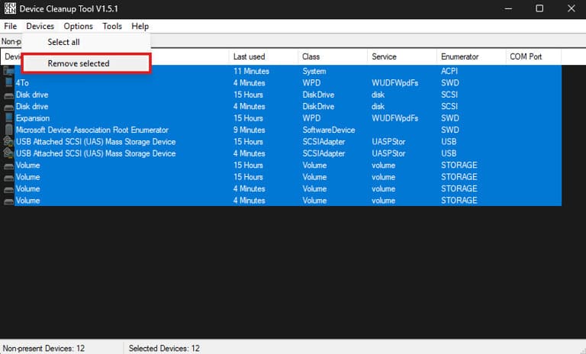
Task: Click the Microsoft Device Association Root Enumerator icon
Action: [8, 130]
